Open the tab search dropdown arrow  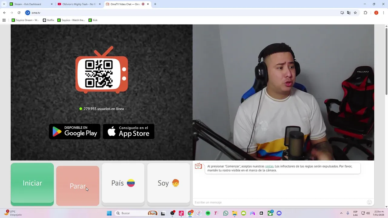coord(4,4)
